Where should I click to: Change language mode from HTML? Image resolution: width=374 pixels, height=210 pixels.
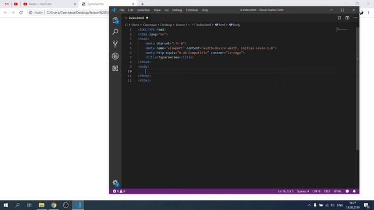338,191
